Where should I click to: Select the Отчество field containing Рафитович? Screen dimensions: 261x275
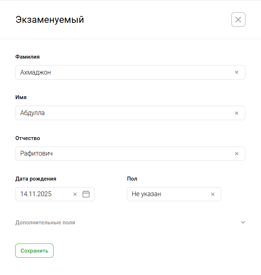(123, 153)
